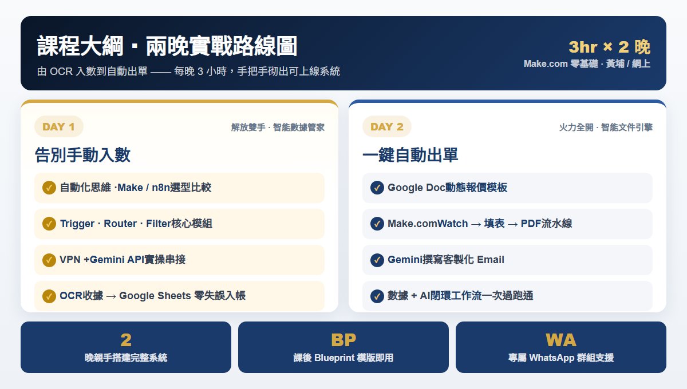Click the checkmark icon beside OCR收據 → Google Sheets
The image size is (687, 389).
tap(49, 296)
